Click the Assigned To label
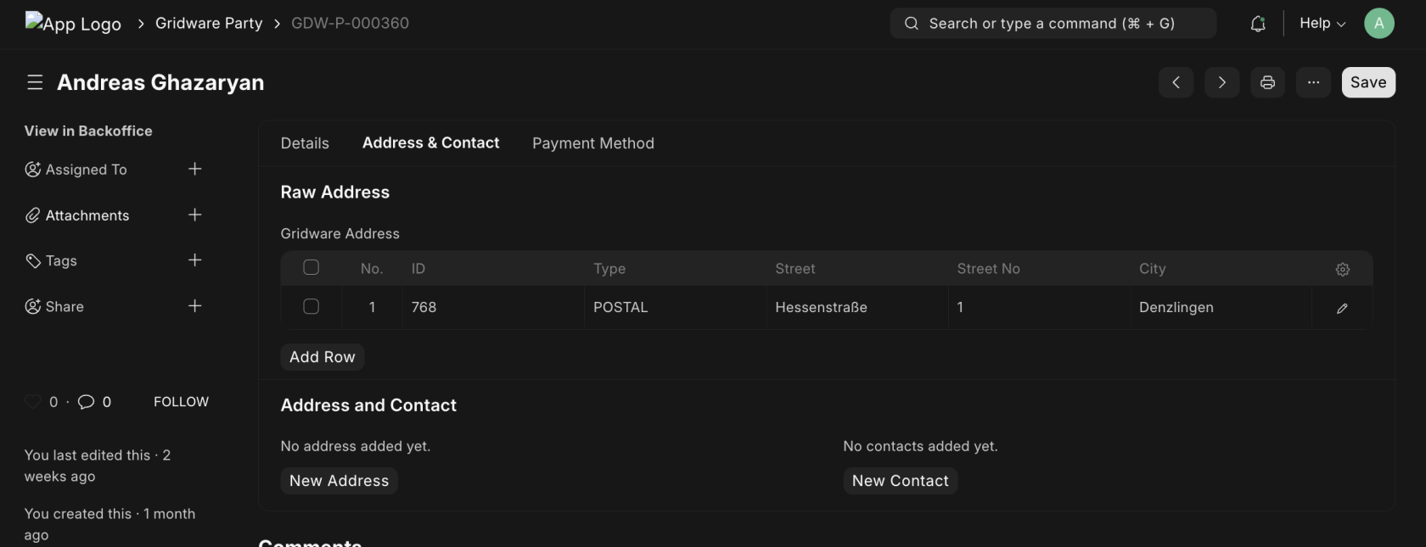Screen dimensions: 1426x547 point(86,170)
